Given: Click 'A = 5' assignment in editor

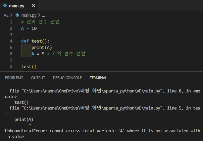Looking at the screenshot, I should (x=38, y=54).
